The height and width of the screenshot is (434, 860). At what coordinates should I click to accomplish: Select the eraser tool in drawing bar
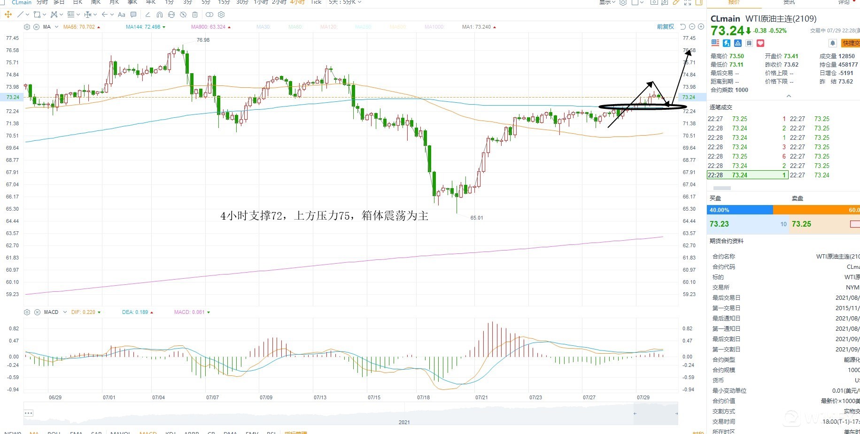(x=147, y=15)
